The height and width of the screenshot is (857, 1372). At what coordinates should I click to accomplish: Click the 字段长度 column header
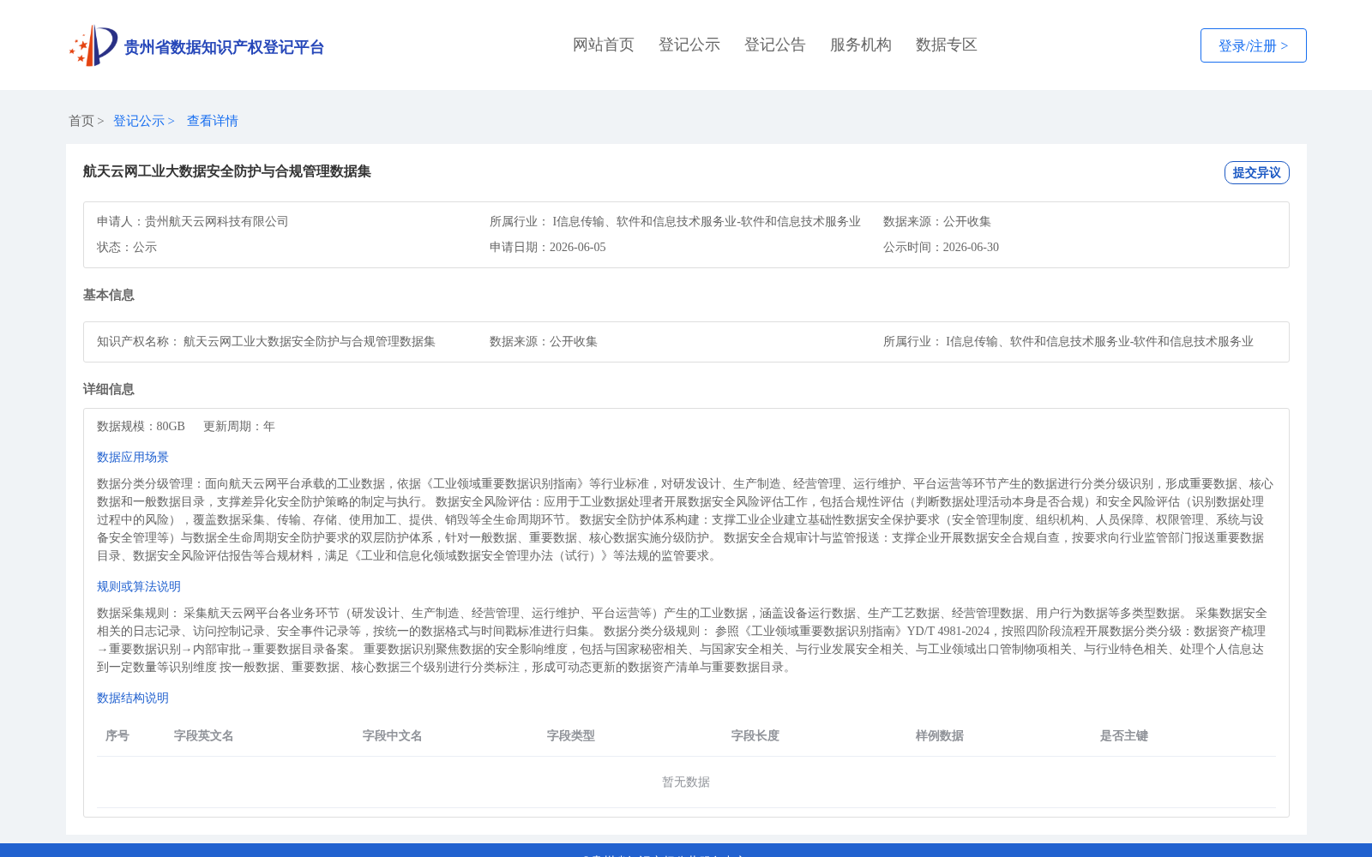(x=755, y=735)
